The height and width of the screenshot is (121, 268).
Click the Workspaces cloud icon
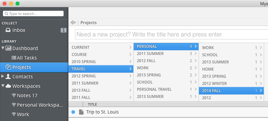(x=8, y=86)
